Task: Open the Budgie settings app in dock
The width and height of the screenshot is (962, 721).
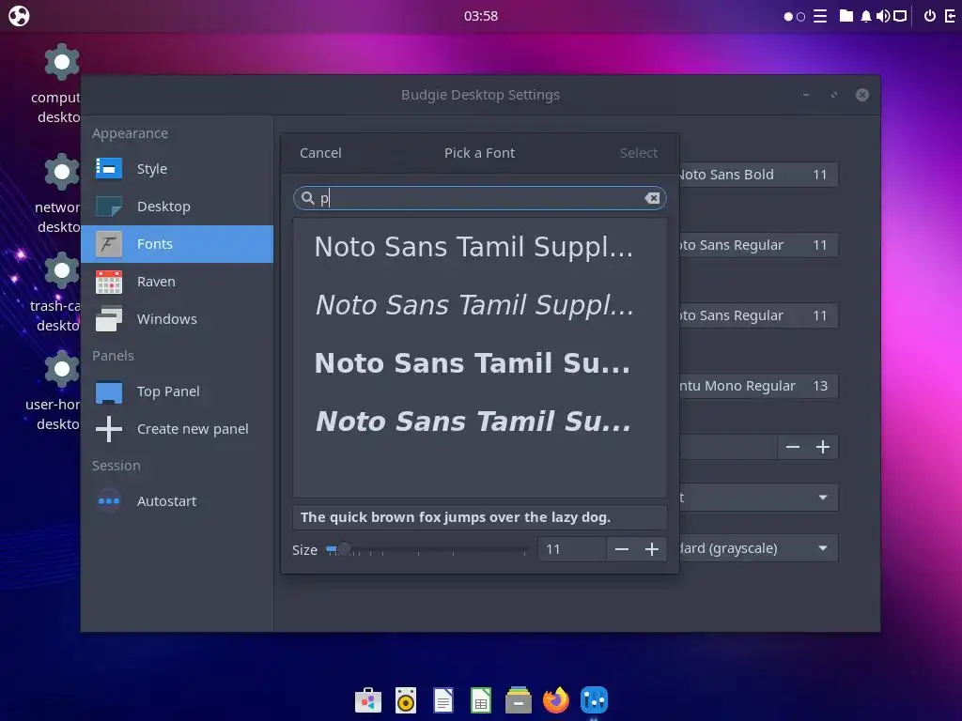Action: (594, 700)
